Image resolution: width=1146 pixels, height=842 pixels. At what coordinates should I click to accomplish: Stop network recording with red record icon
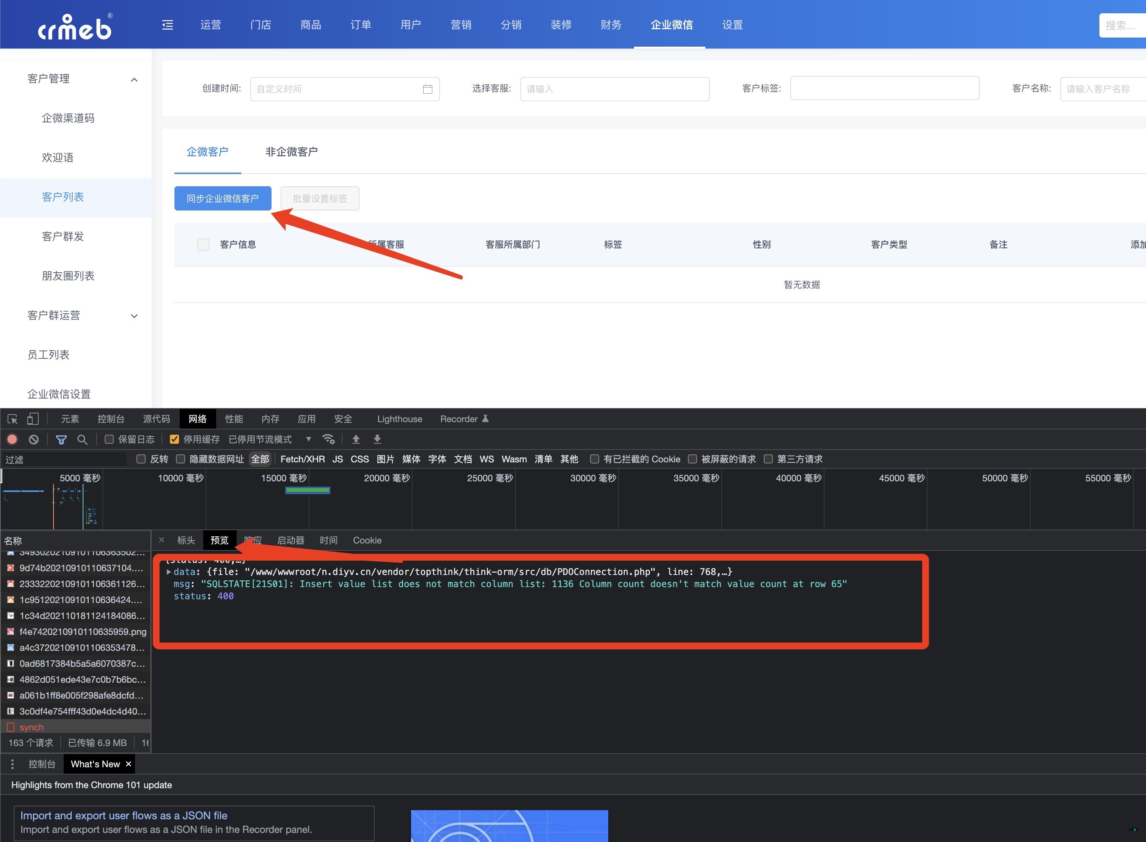(12, 439)
